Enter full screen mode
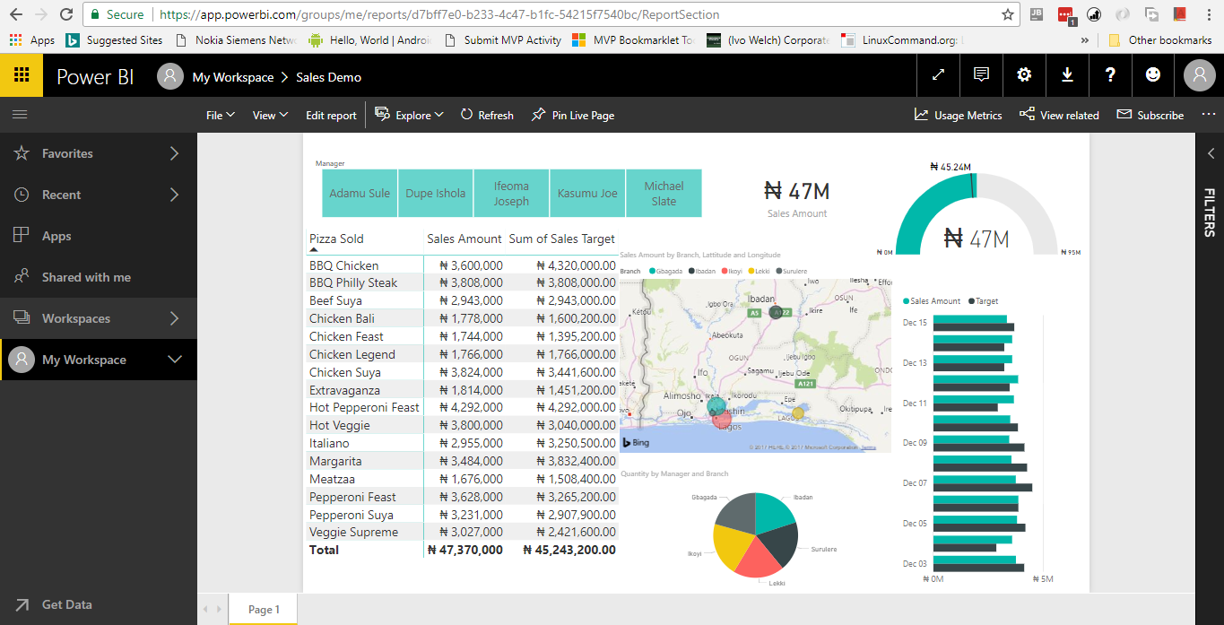 tap(937, 75)
